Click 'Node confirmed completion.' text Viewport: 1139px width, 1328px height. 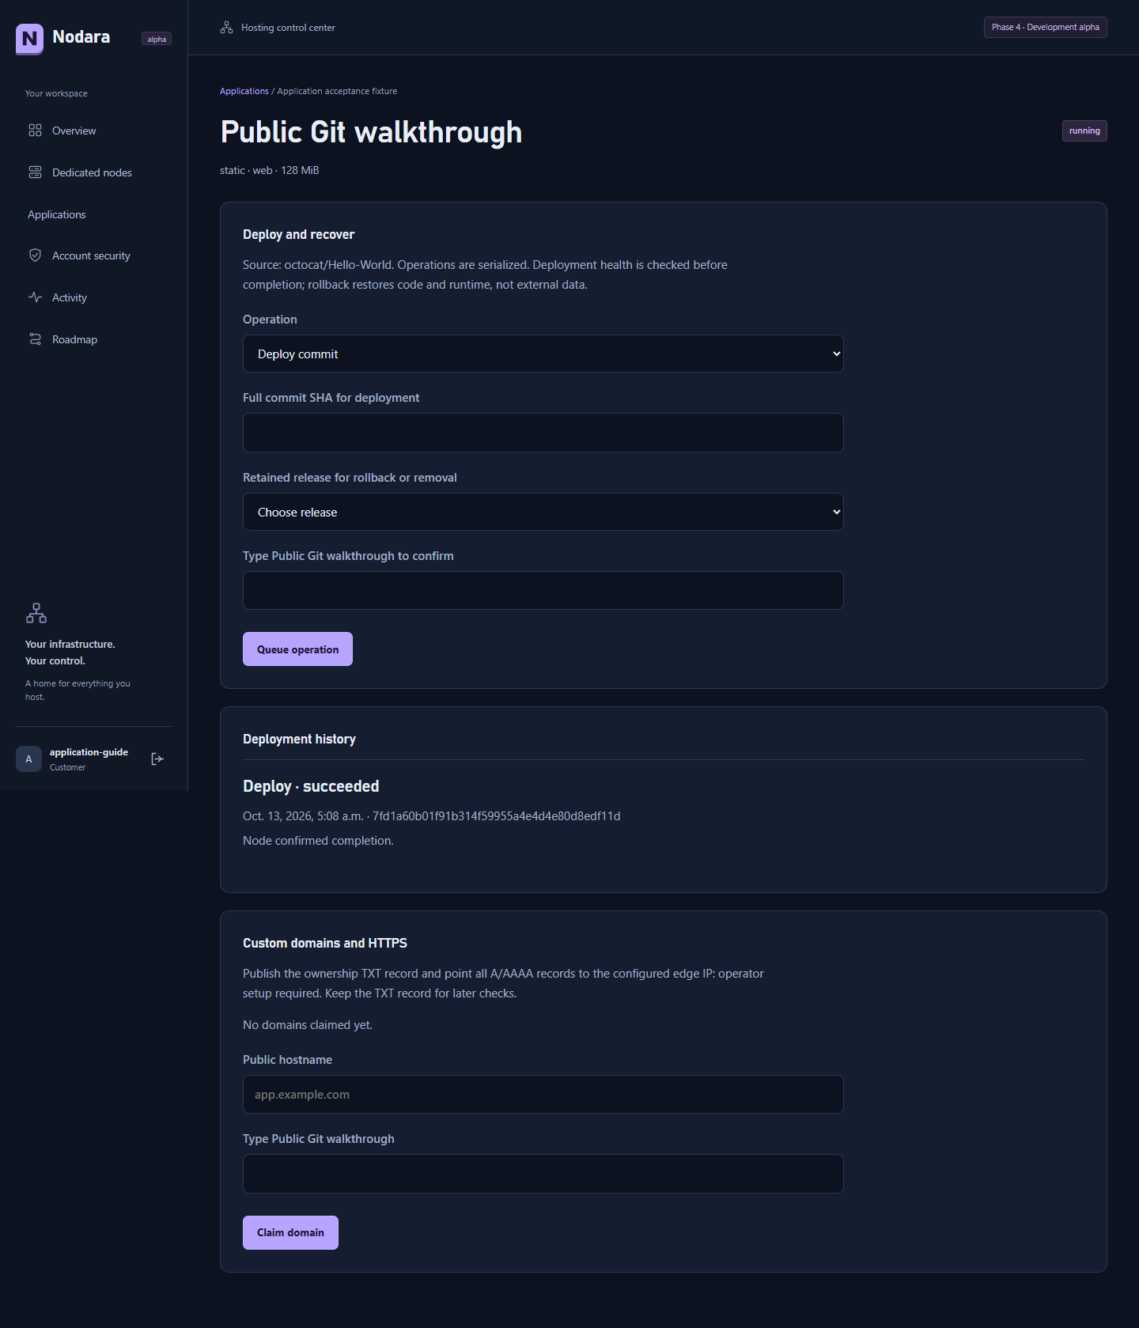tap(318, 841)
